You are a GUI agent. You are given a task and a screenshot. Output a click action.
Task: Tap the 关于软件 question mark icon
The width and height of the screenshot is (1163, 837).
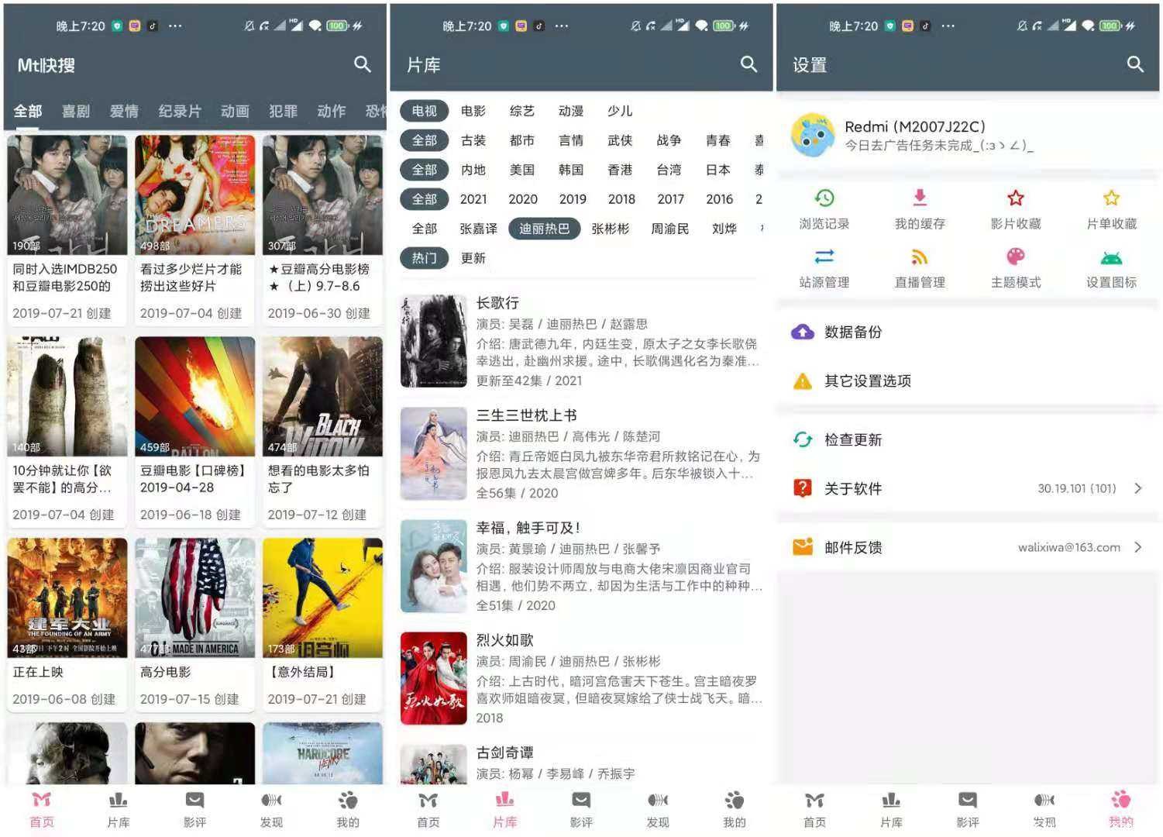click(x=803, y=488)
